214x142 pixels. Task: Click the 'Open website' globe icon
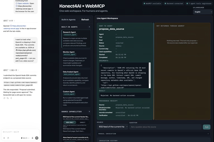[16, 3]
